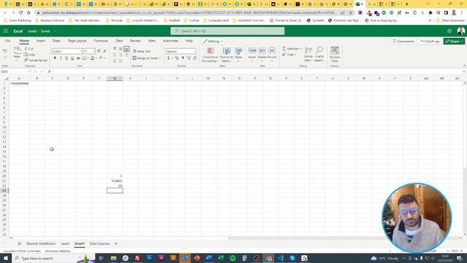Click the Undo arrow icon
Screen dimensions: 467x263
pos(5,51)
